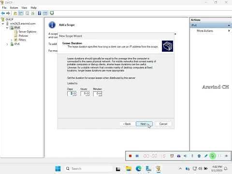Pause the screen recording
The image size is (232, 174).
[x=137, y=156]
